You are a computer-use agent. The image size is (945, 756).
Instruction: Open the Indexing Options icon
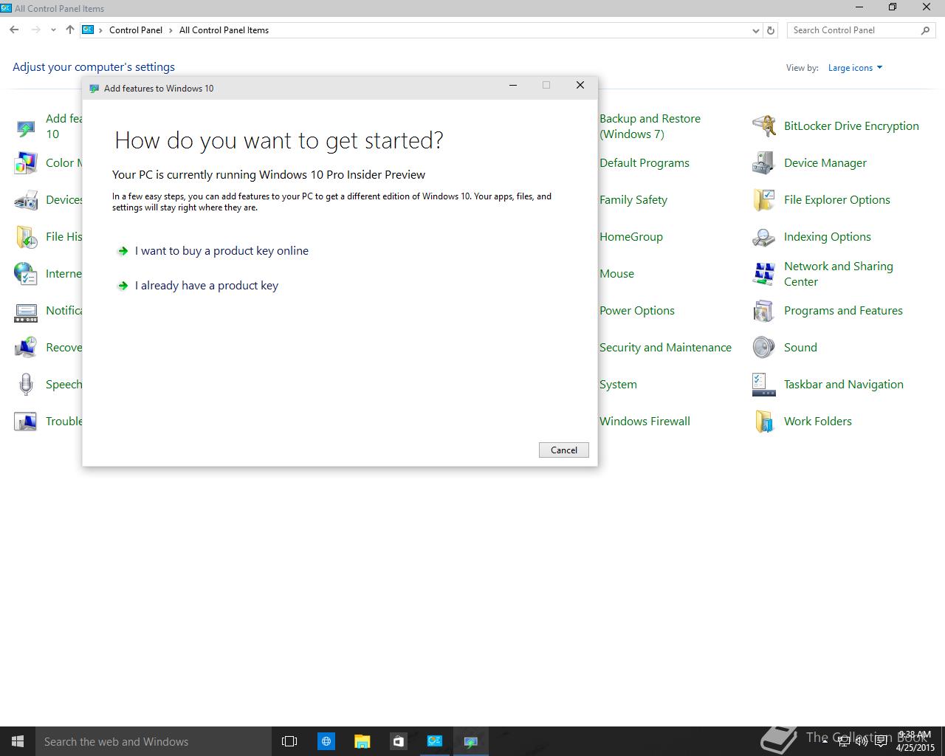[x=763, y=237]
